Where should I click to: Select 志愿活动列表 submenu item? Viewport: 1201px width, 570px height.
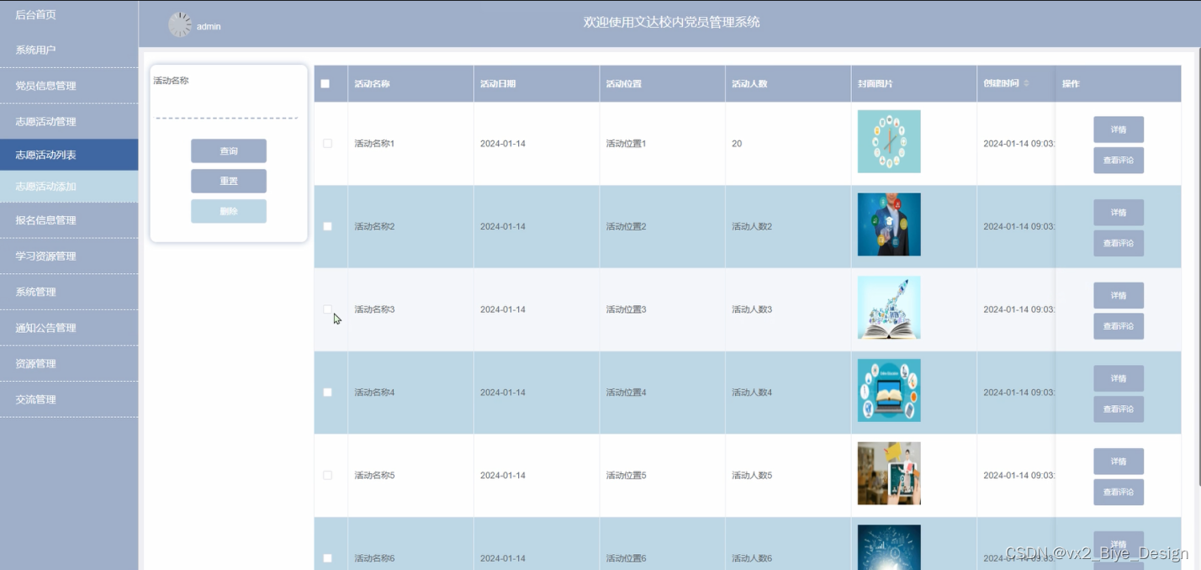pyautogui.click(x=69, y=155)
